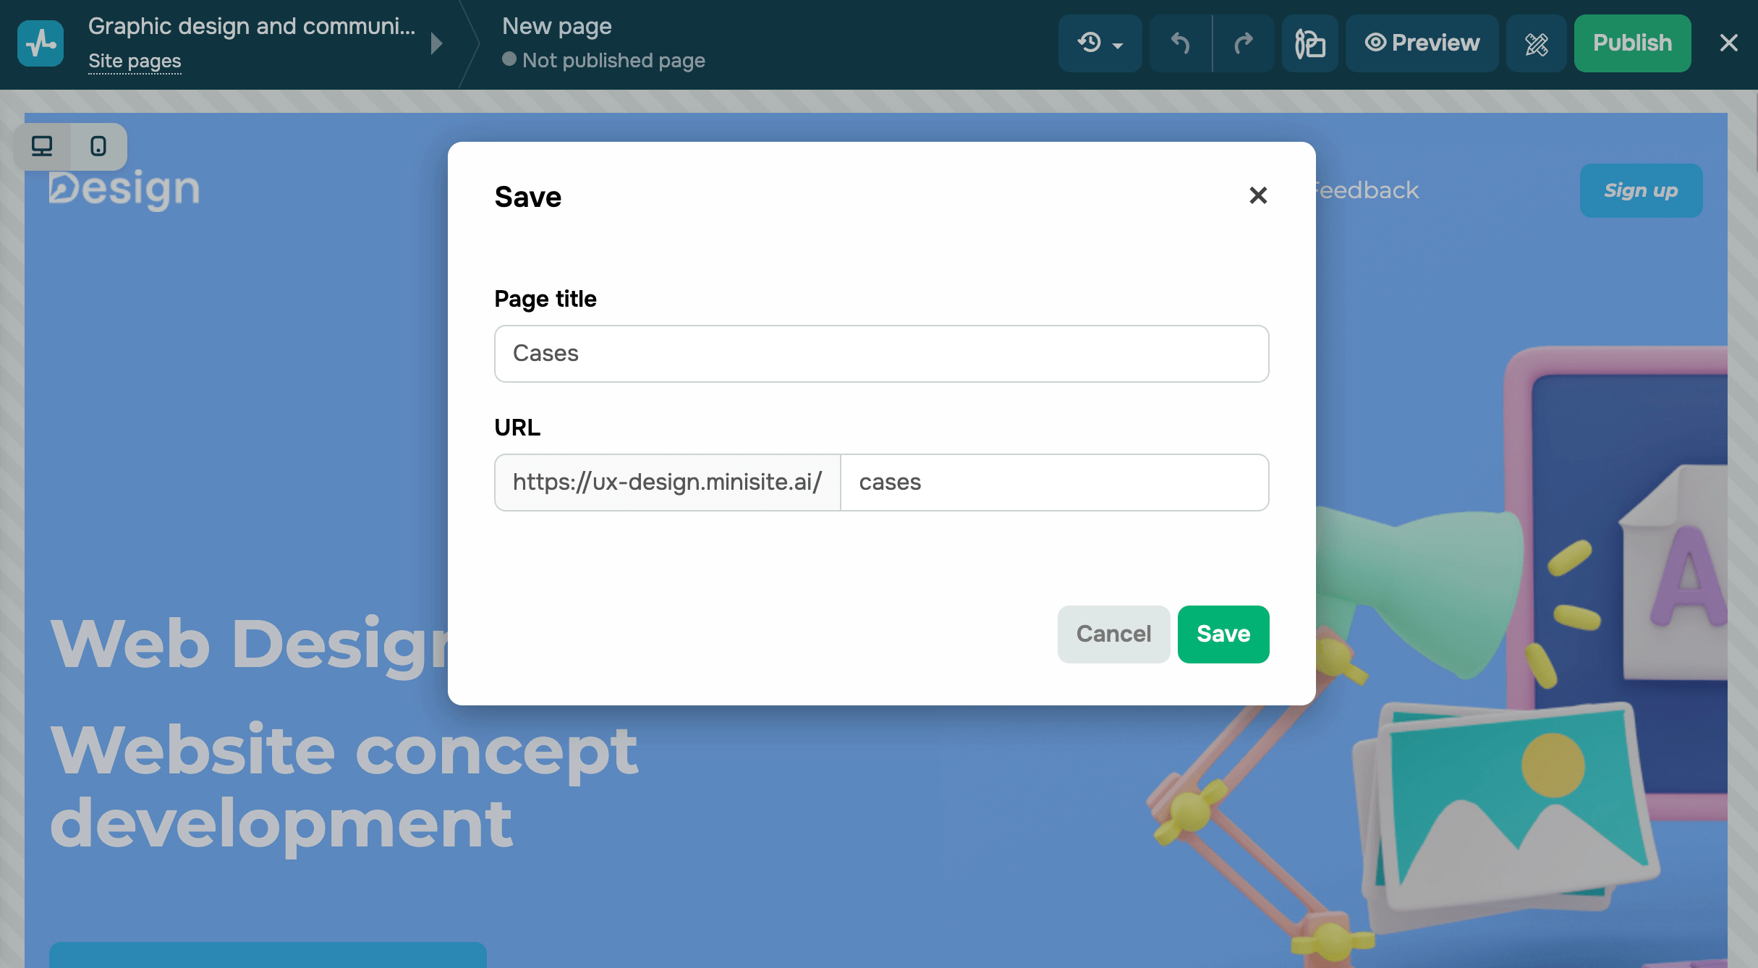The height and width of the screenshot is (968, 1758).
Task: Click the design tools ruler-pencil icon
Action: click(x=1537, y=43)
